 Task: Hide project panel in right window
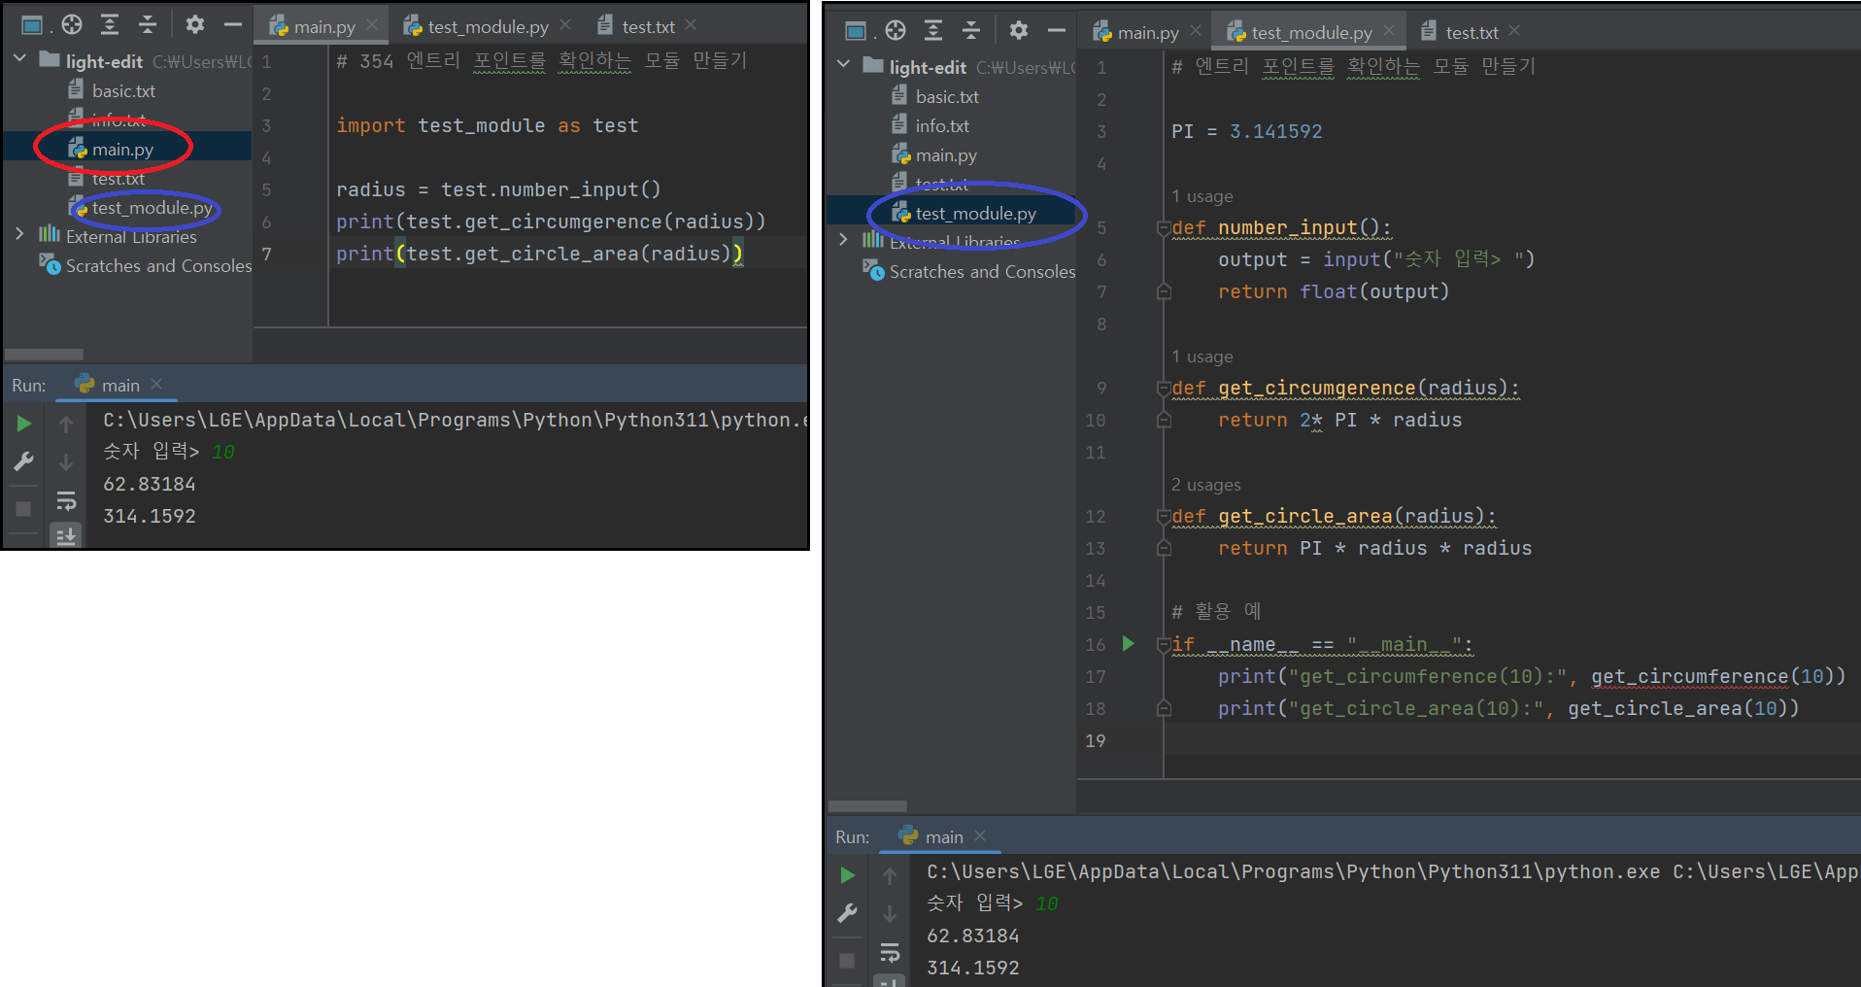(x=1056, y=31)
